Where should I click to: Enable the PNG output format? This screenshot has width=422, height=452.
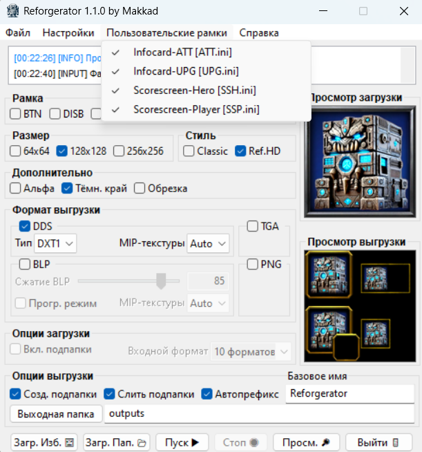[252, 264]
